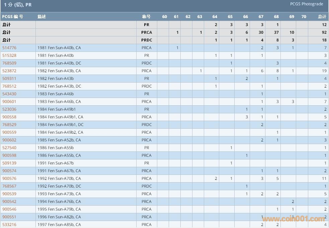
Task: Click the 1981 Fen Sun-A40b, CA description
Action: (x=59, y=48)
